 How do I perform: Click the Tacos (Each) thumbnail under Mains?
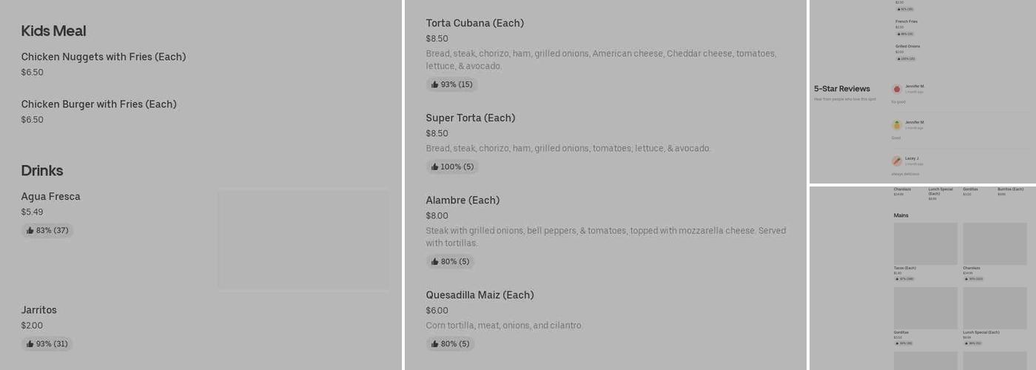coord(925,243)
